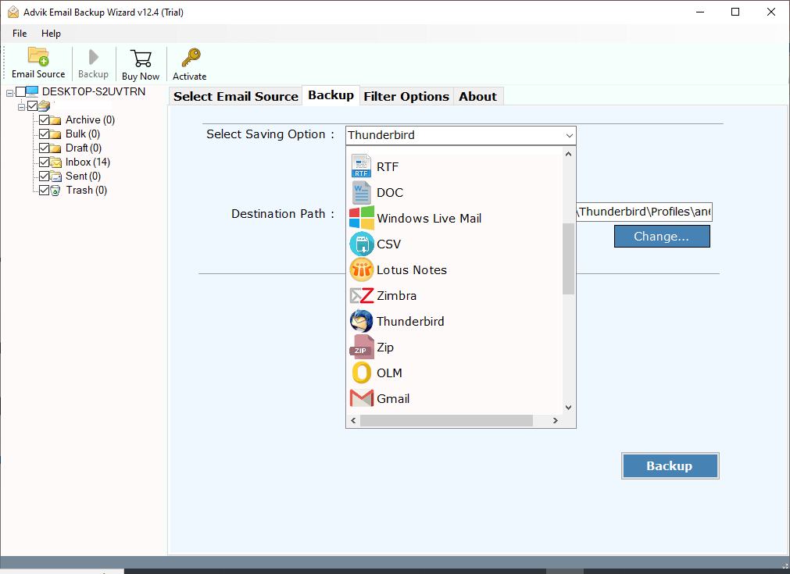Close the Select Saving Option dropdown arrow
The image size is (790, 574).
[x=569, y=135]
